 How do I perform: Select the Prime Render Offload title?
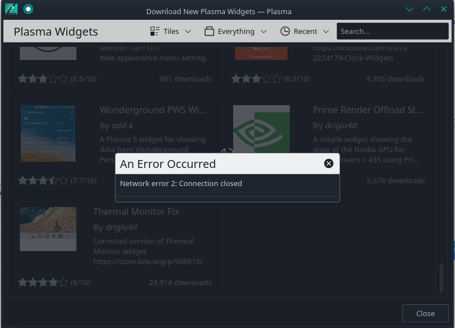point(368,110)
